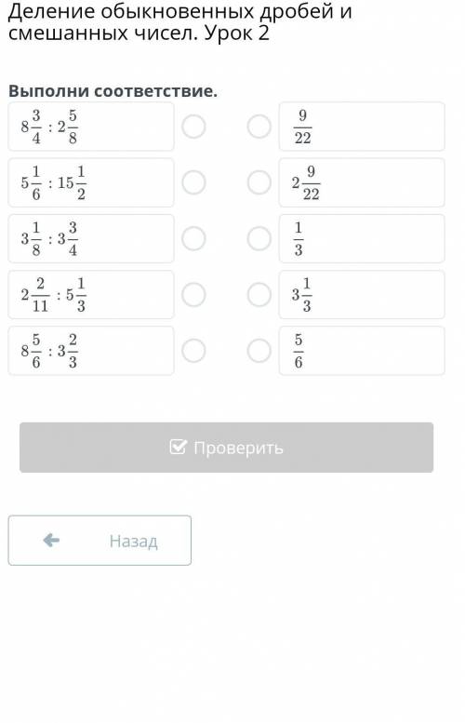Select the radio button beside 2 2/11 : 5 1/3

click(x=193, y=295)
